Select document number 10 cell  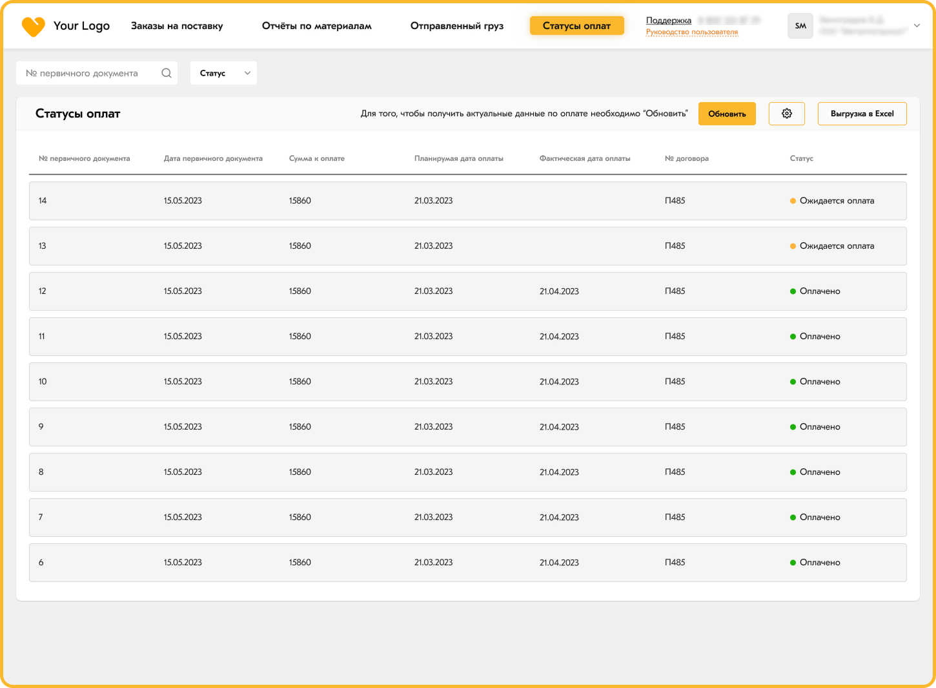click(43, 382)
